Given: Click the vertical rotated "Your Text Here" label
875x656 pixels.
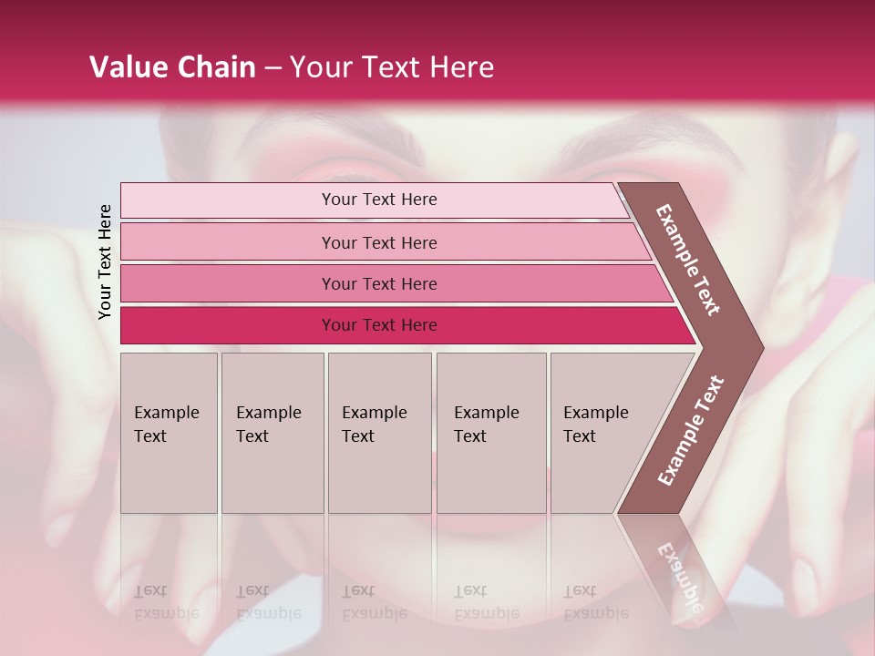Looking at the screenshot, I should [106, 262].
